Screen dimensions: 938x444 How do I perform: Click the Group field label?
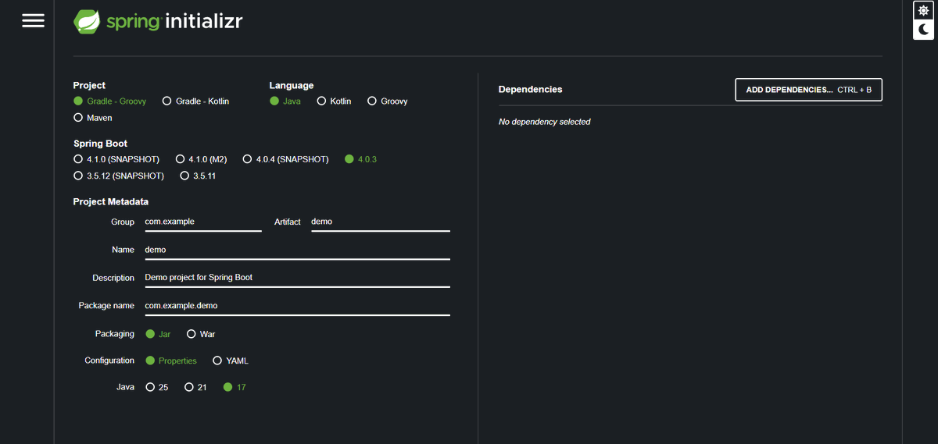pyautogui.click(x=123, y=222)
